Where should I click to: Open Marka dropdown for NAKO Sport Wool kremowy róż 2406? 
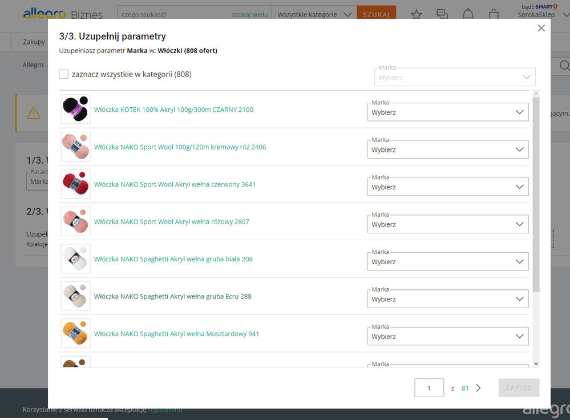[x=448, y=150]
